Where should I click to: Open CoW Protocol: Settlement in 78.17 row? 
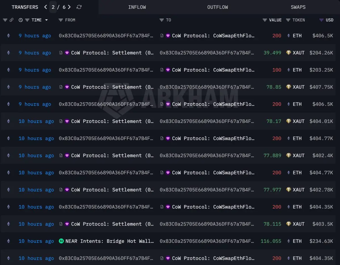tap(112, 121)
